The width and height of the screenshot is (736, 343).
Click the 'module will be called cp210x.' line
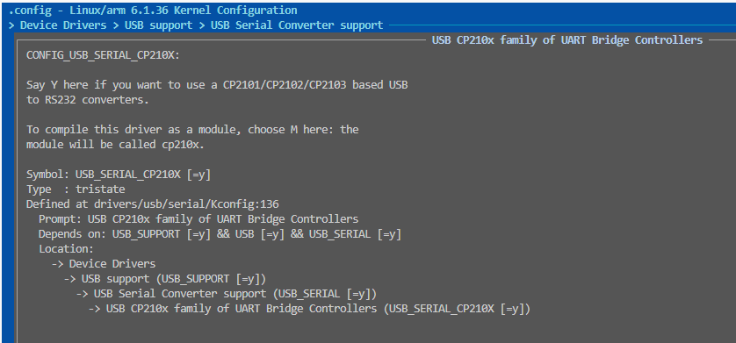(115, 145)
